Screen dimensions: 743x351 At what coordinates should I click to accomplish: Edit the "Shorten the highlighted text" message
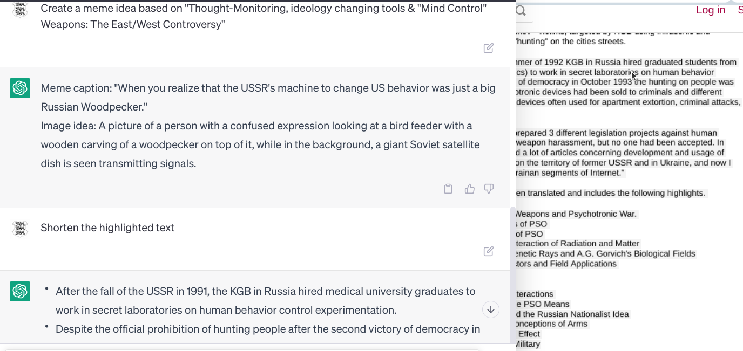click(x=489, y=251)
